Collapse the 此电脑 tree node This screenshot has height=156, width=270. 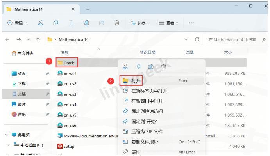click(6, 135)
